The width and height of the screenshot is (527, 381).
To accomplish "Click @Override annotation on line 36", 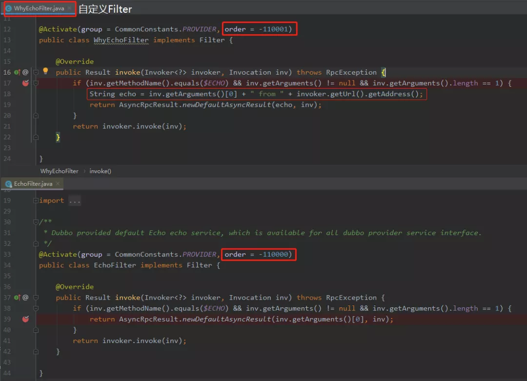I will tap(75, 286).
